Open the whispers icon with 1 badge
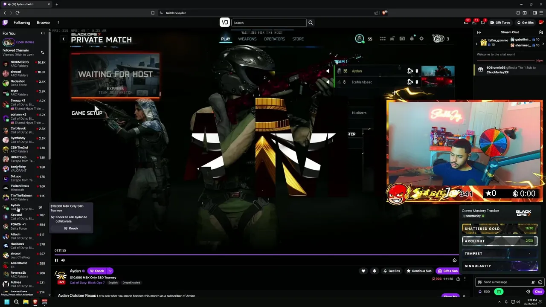 click(x=483, y=23)
